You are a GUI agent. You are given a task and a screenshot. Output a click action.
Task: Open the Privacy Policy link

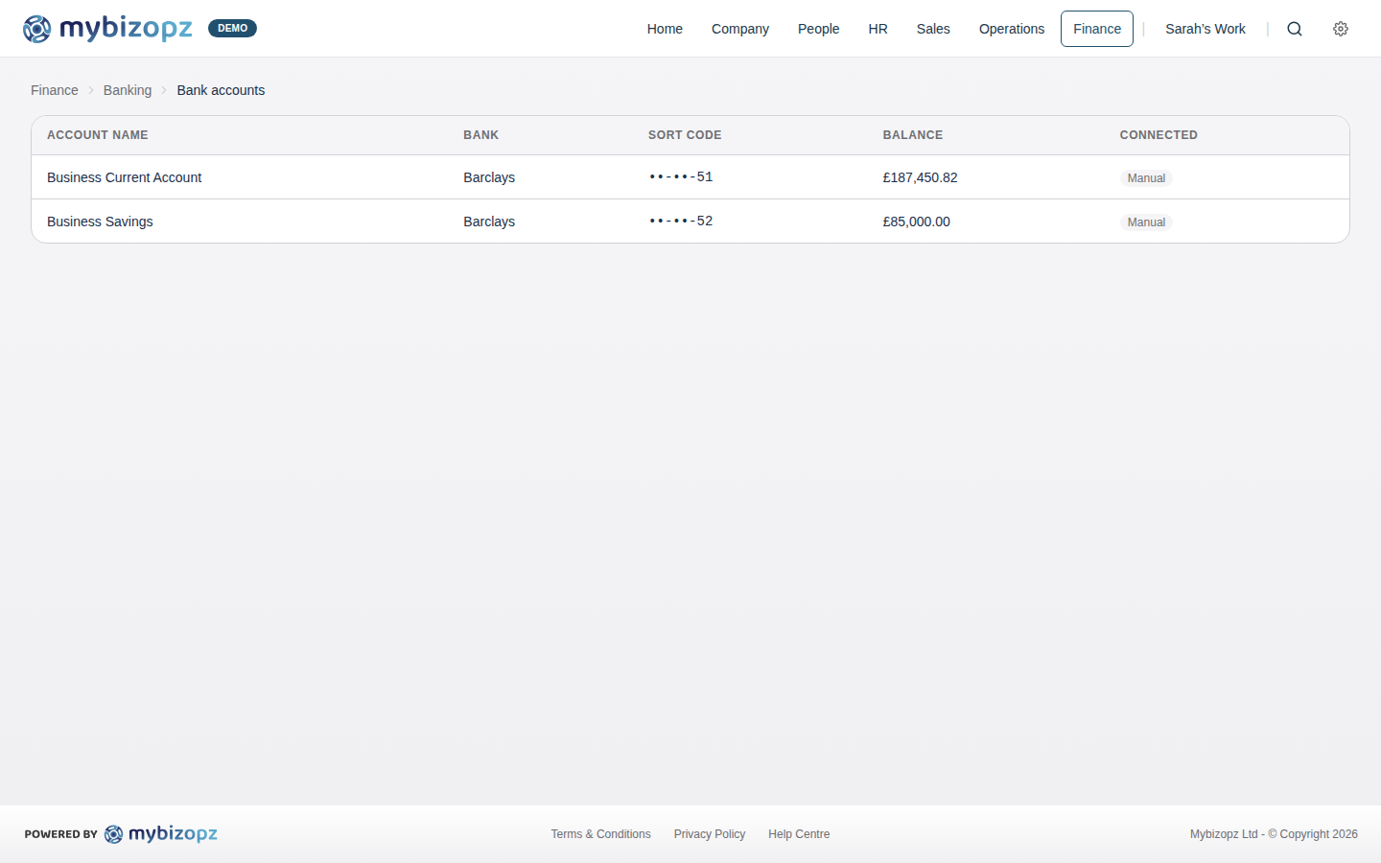(710, 833)
